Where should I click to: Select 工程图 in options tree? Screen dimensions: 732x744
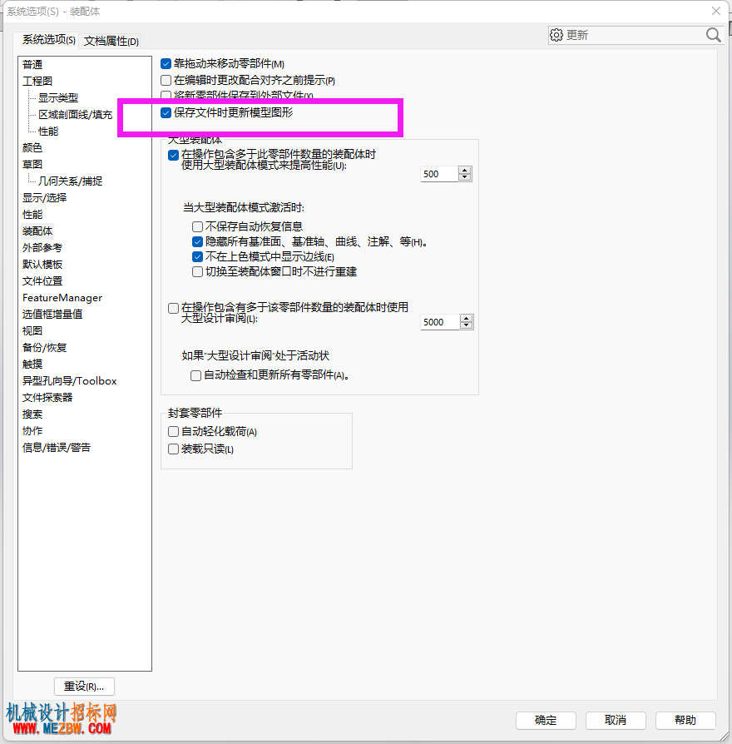pos(37,81)
